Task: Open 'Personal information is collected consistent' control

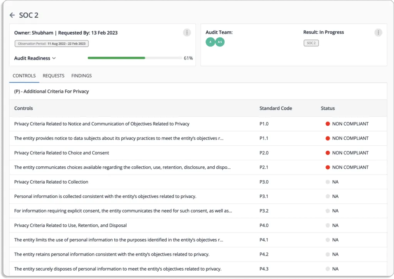Action: click(105, 196)
